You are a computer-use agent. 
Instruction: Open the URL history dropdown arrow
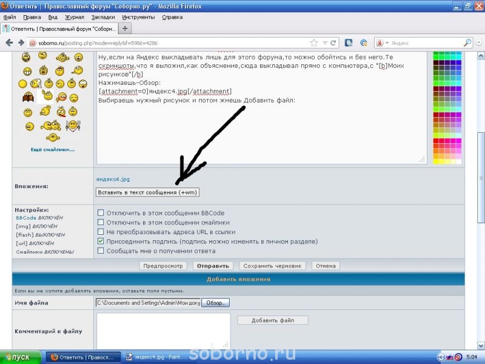tap(325, 43)
